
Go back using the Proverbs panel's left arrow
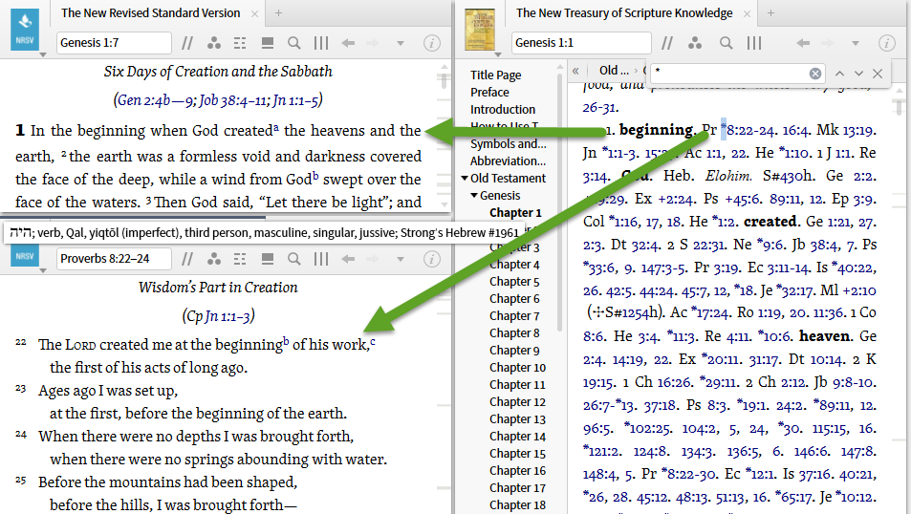coord(348,258)
